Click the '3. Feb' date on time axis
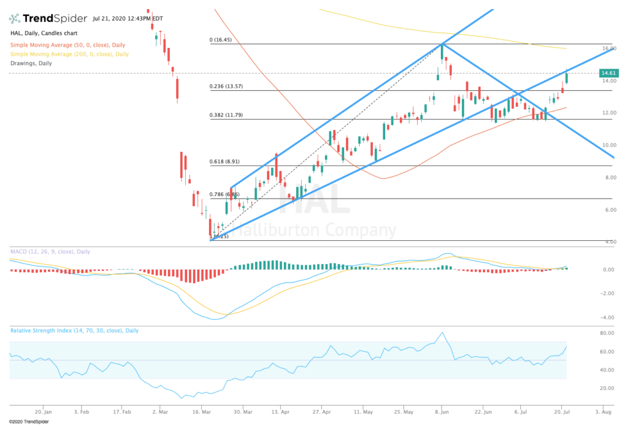This screenshot has width=628, height=426. (82, 411)
